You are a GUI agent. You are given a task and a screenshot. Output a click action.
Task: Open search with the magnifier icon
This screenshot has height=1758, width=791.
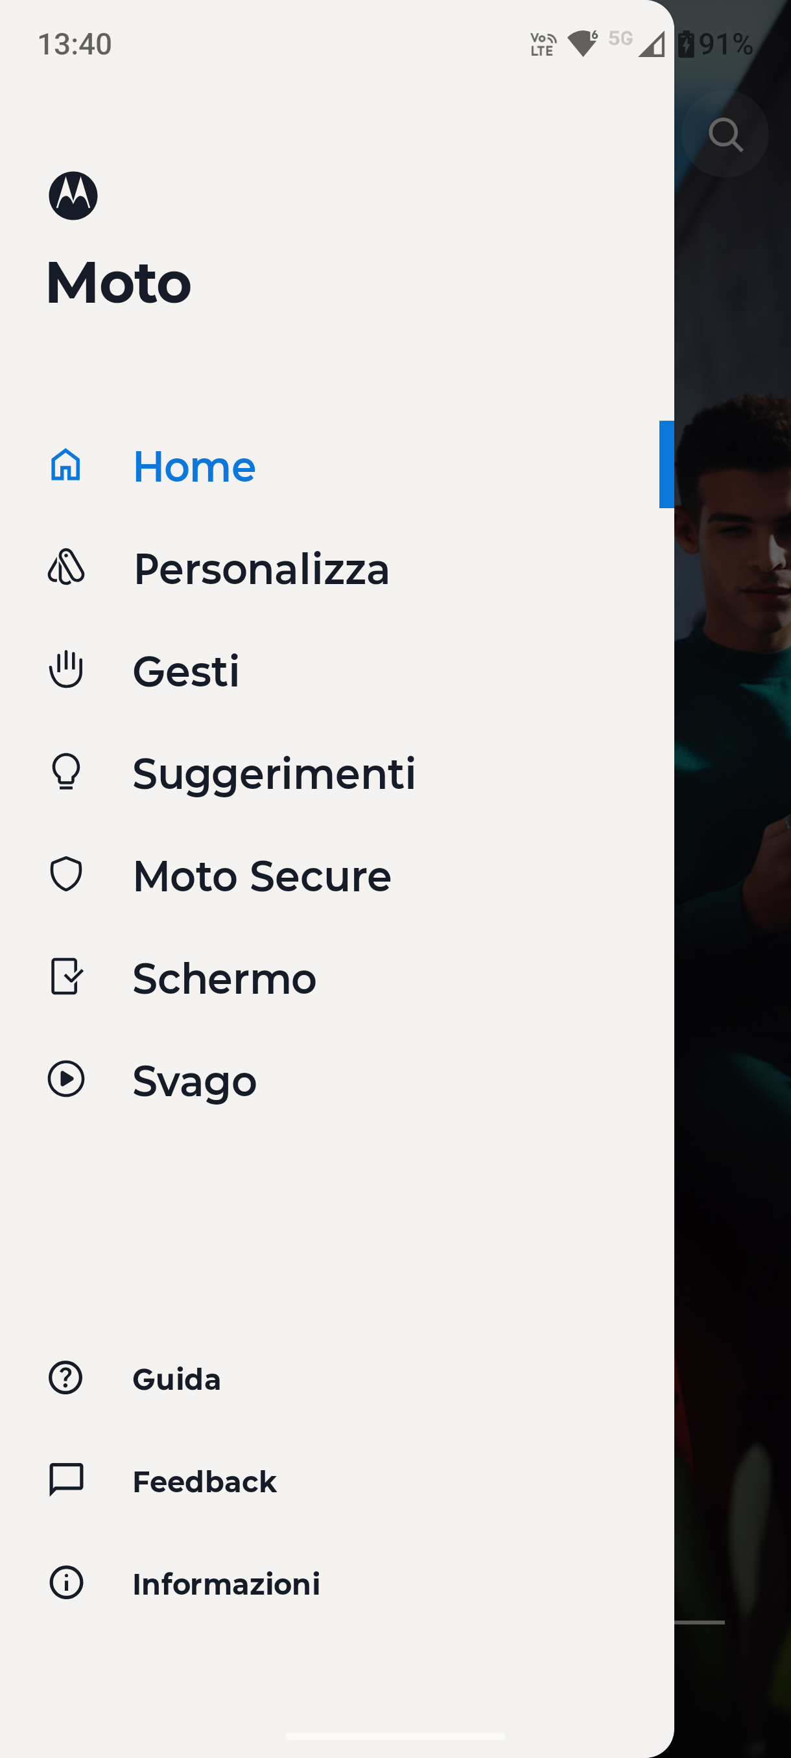[726, 134]
